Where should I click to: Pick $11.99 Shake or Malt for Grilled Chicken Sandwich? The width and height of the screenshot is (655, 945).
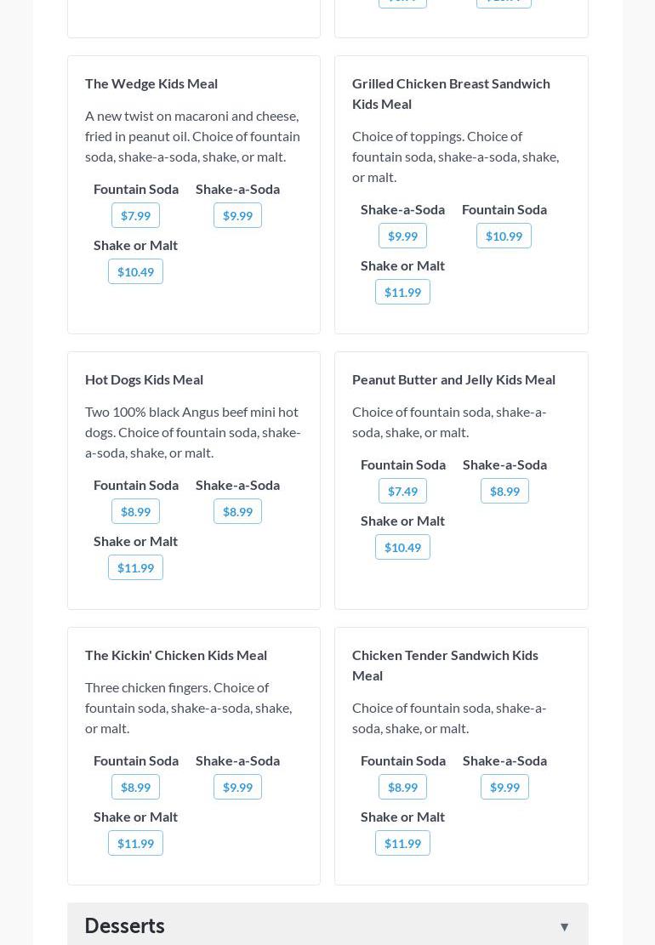pyautogui.click(x=402, y=293)
